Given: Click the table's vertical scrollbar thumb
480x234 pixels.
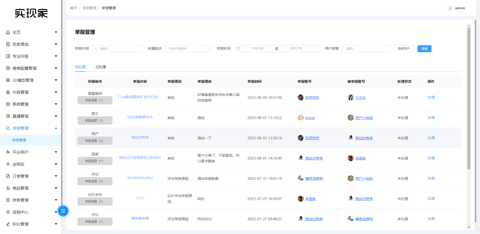Looking at the screenshot, I should [x=469, y=99].
